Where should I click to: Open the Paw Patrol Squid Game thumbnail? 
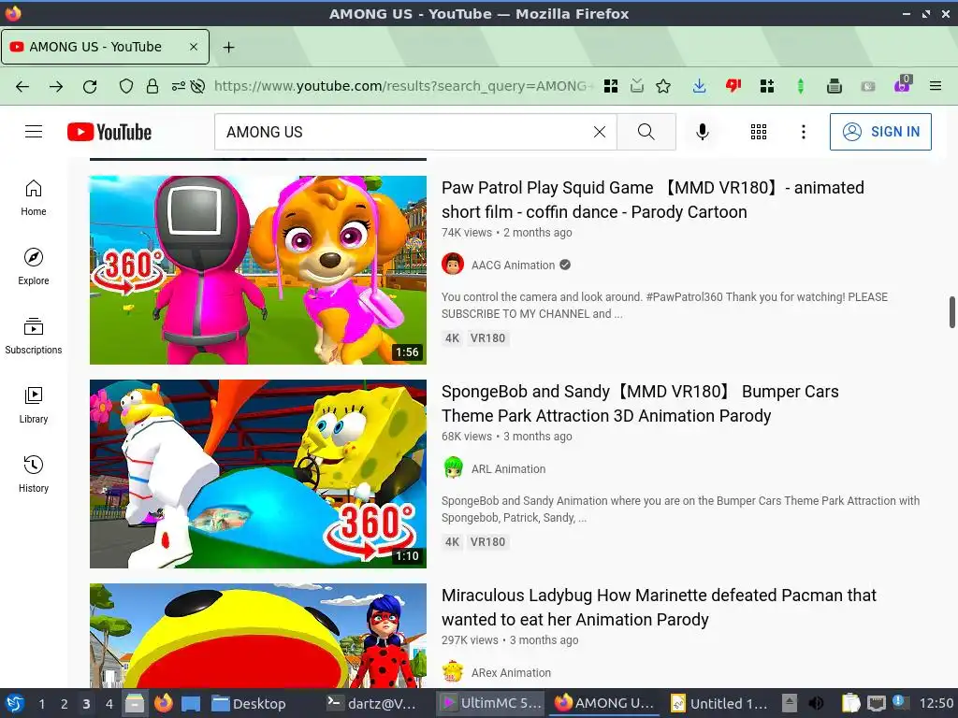[258, 270]
